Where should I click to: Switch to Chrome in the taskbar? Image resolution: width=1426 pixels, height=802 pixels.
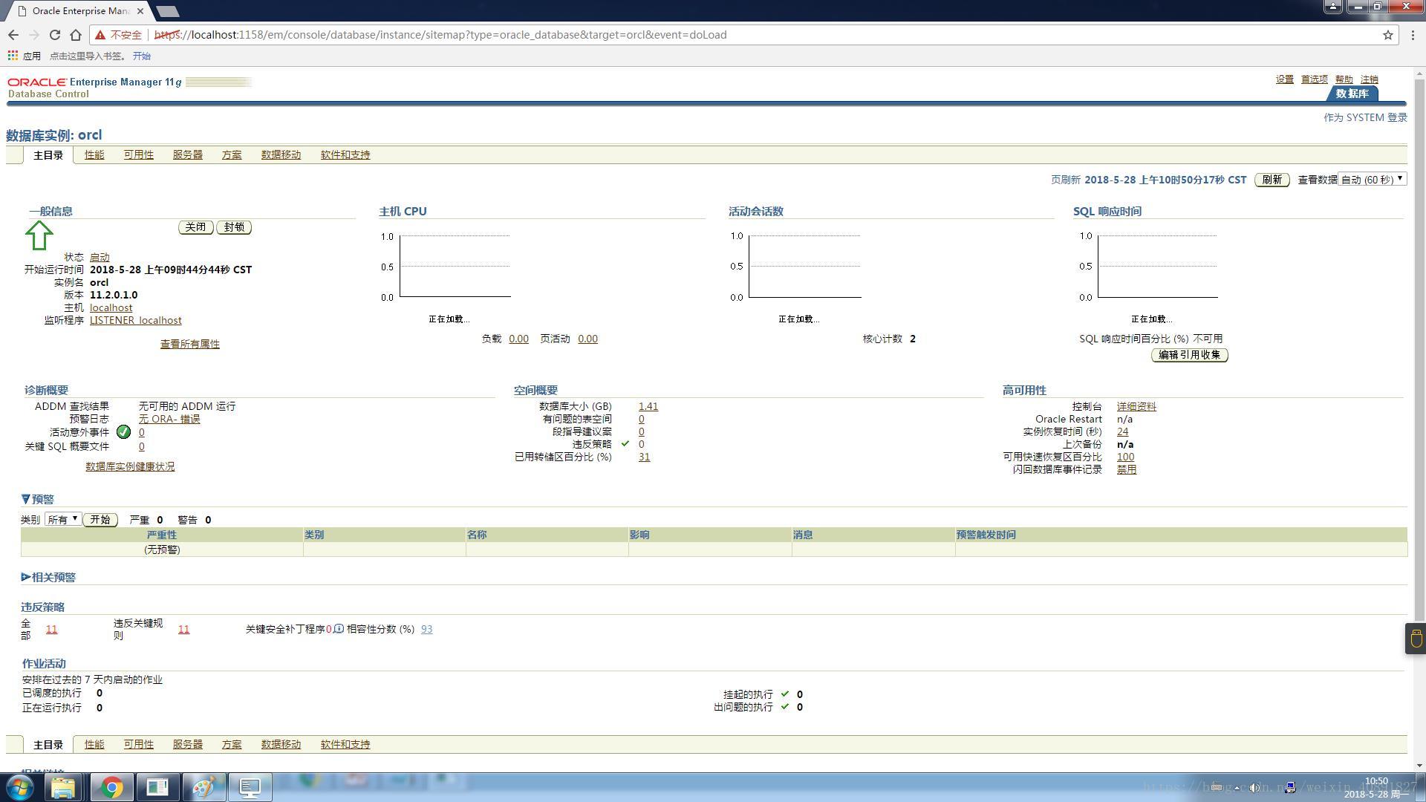[x=112, y=787]
